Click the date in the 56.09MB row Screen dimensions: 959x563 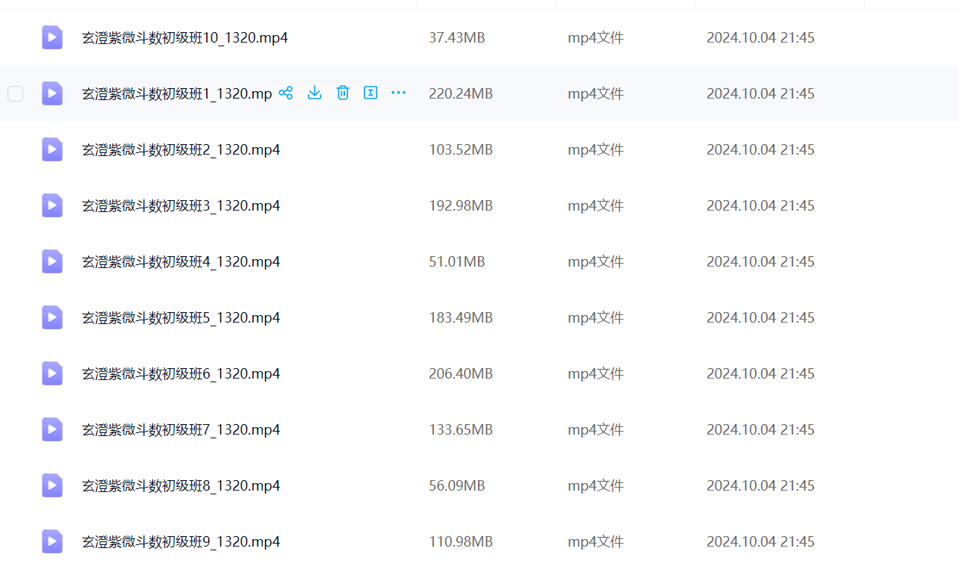click(760, 485)
